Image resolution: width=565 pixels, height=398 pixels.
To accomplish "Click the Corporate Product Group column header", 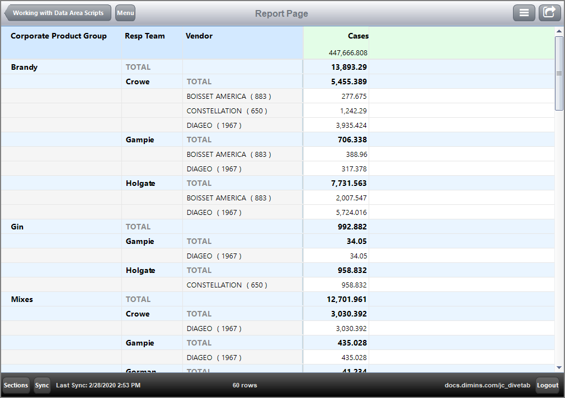I will point(58,36).
